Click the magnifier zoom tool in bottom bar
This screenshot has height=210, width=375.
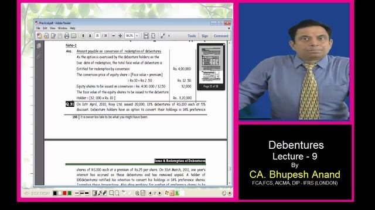tap(137, 193)
